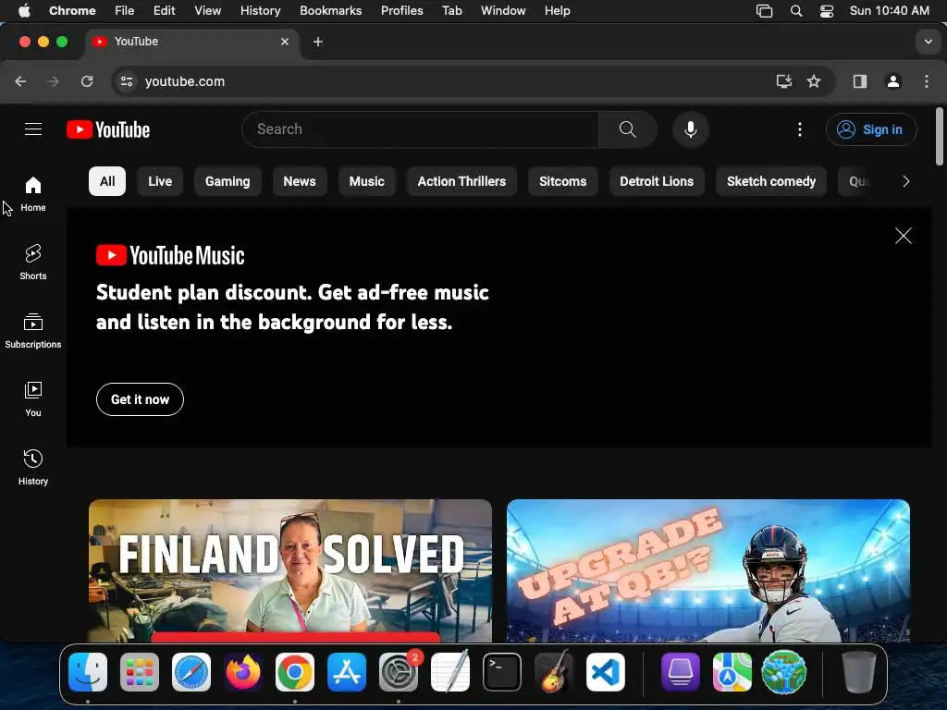
Task: Open the History menu in menu bar
Action: 260,10
